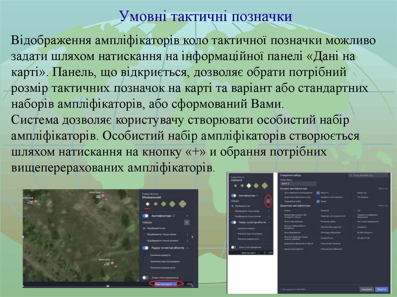Click the set name input field 'НАБІР-1'

click(298, 184)
